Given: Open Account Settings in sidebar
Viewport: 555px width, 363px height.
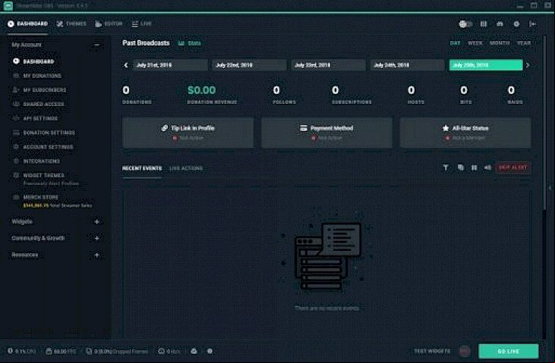Looking at the screenshot, I should tap(48, 147).
